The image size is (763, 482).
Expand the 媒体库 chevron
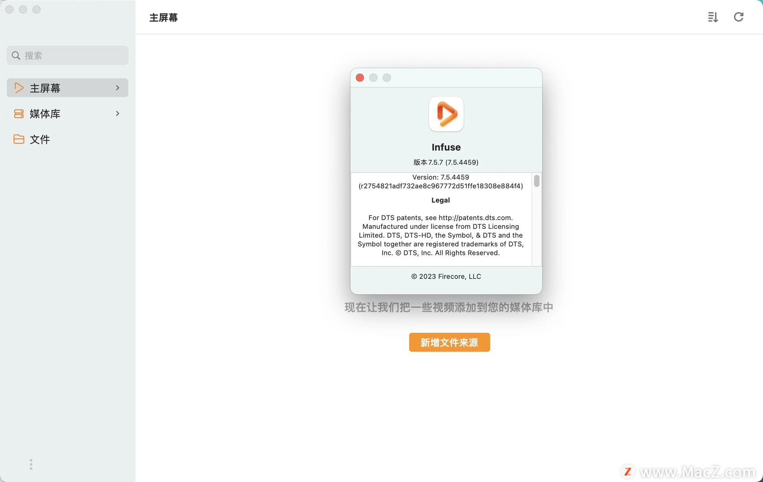(118, 114)
